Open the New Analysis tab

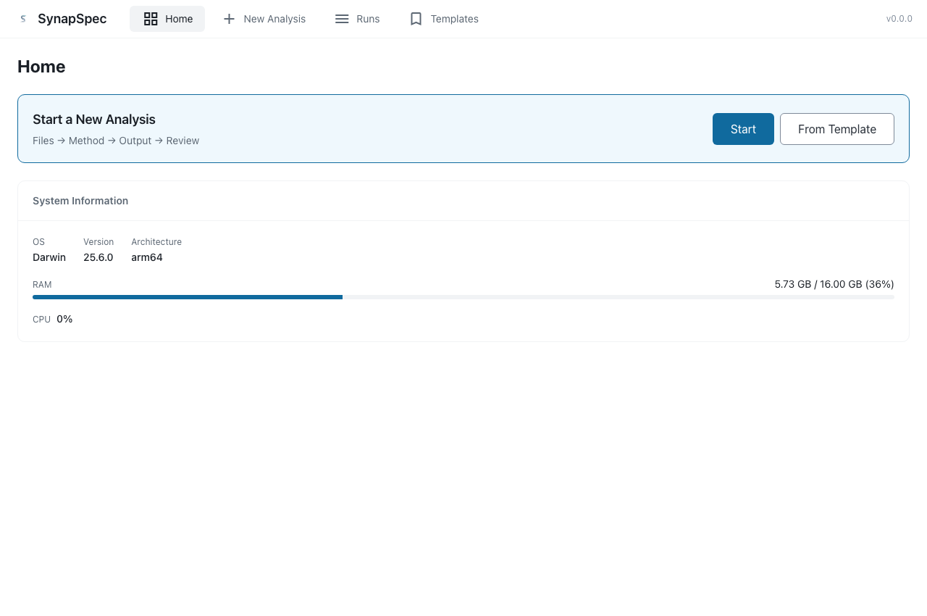point(264,19)
